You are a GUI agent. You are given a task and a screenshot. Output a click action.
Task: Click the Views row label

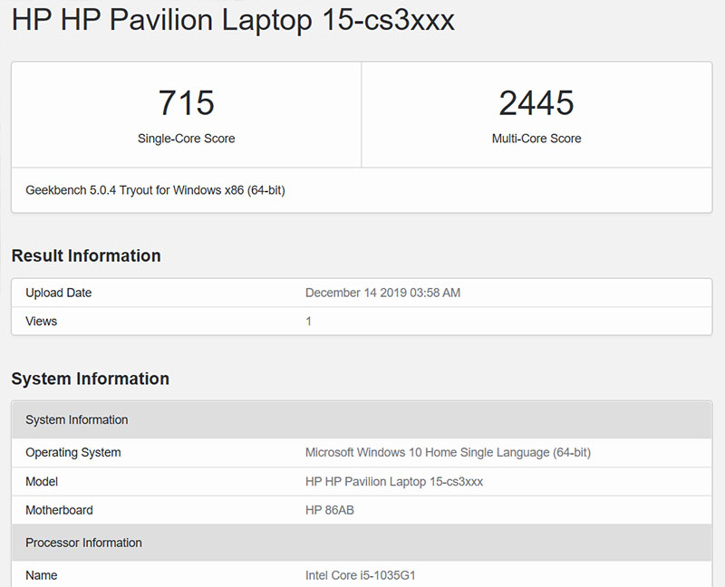pyautogui.click(x=41, y=322)
